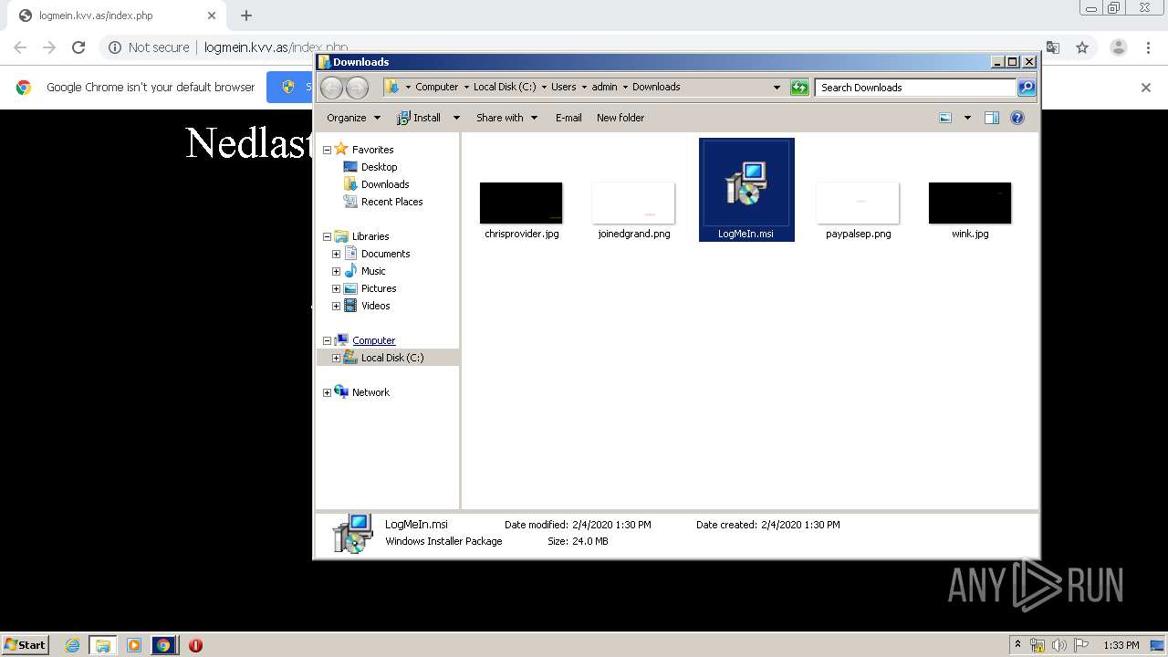Click the Explorer refresh button
The width and height of the screenshot is (1168, 657).
[799, 88]
